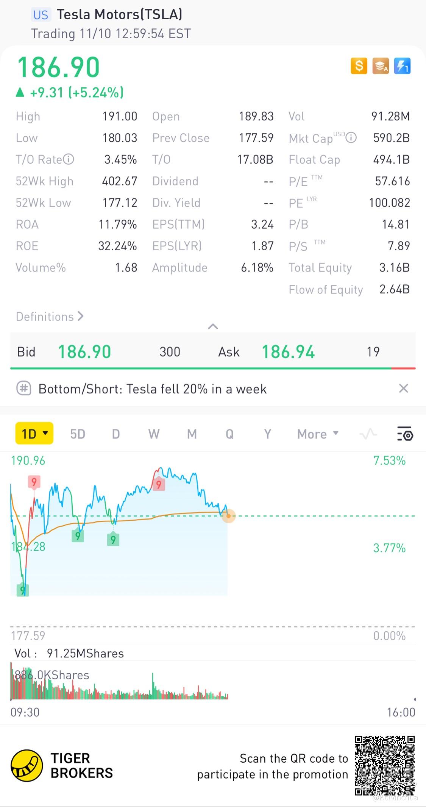Tap the orange dollar sign icon

click(359, 66)
